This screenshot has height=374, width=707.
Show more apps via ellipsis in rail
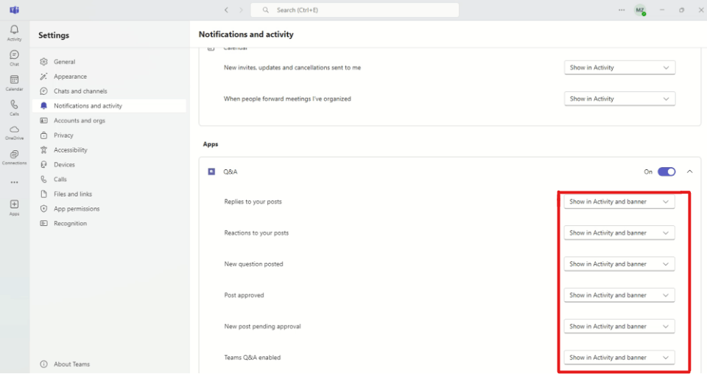pyautogui.click(x=15, y=183)
